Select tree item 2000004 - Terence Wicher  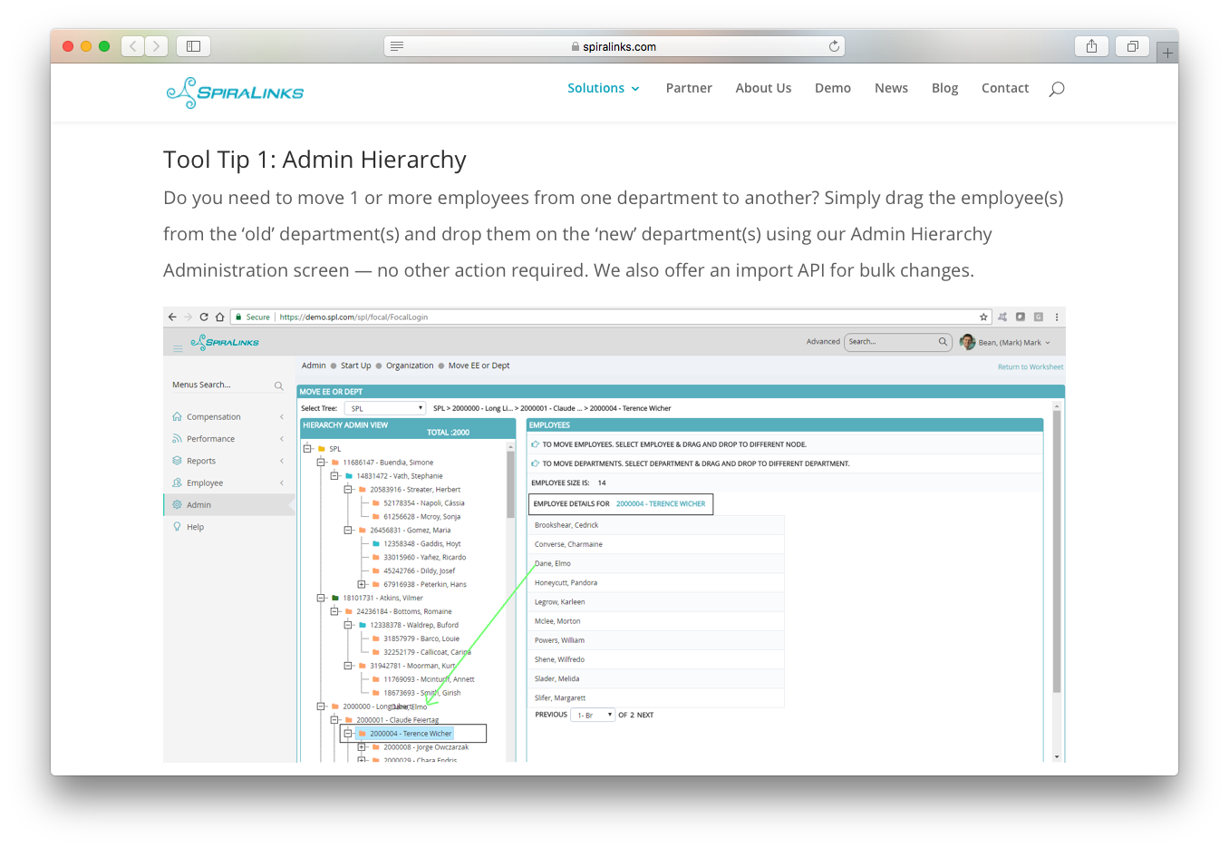pyautogui.click(x=411, y=734)
